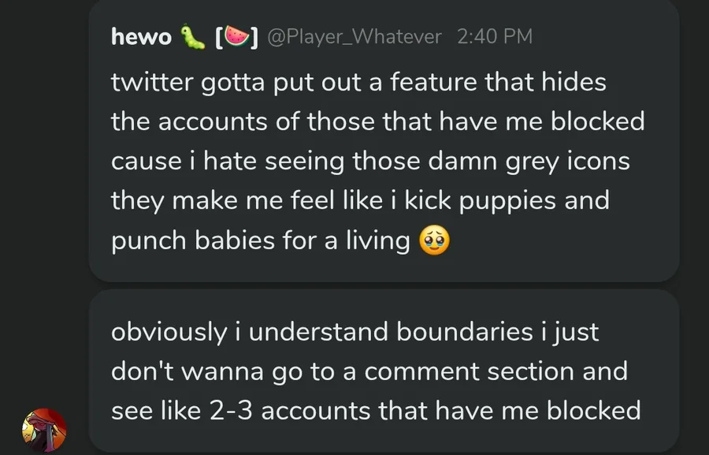Click the word "obviously" in the second message
This screenshot has width=709, height=455.
pos(168,332)
